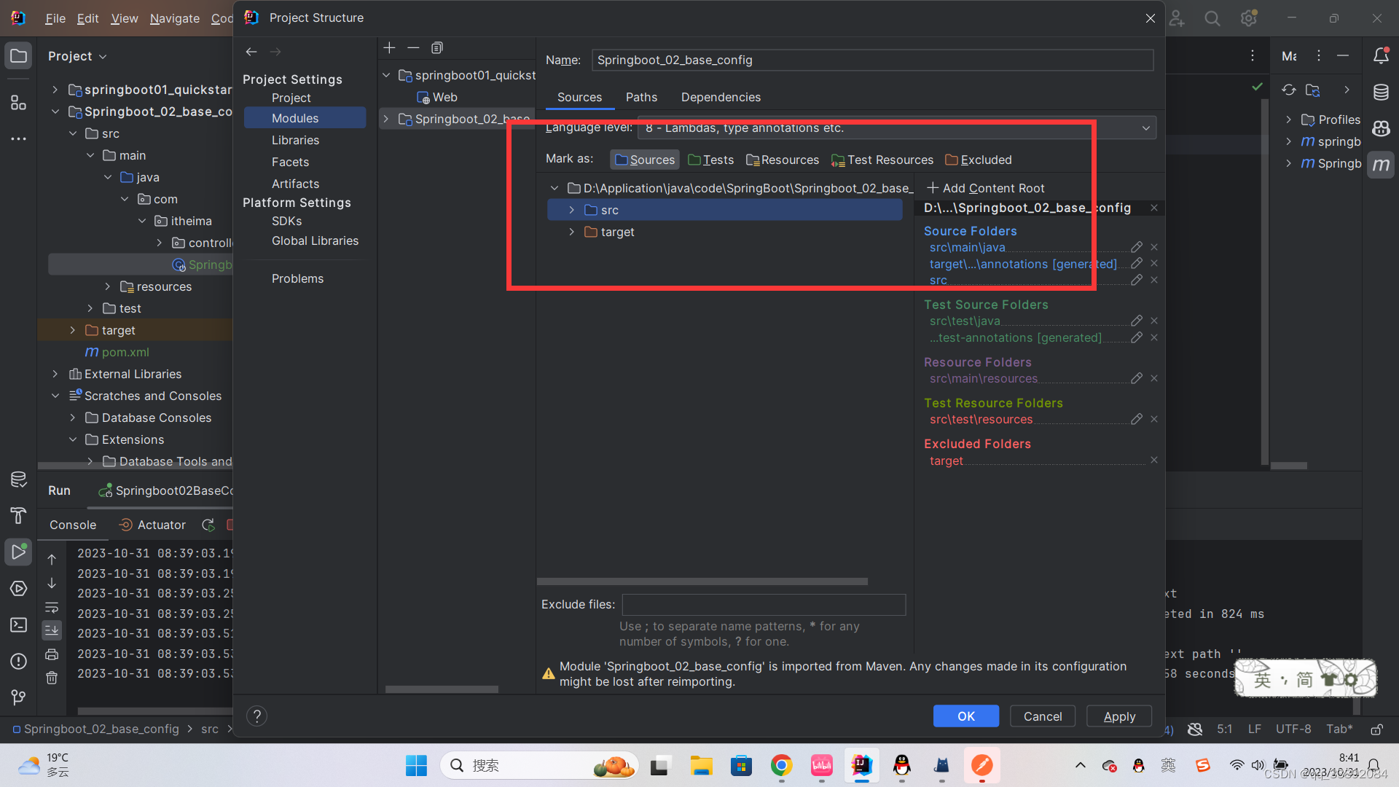This screenshot has width=1399, height=787.
Task: Expand the target folder in content root
Action: click(x=571, y=232)
